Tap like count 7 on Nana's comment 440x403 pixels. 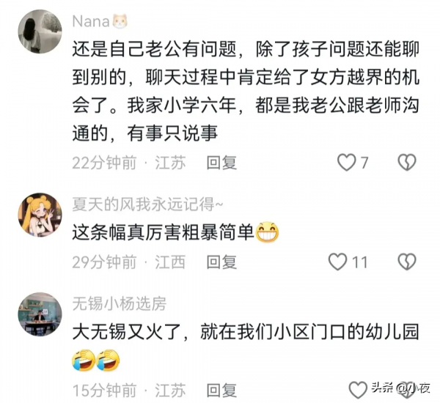(364, 163)
